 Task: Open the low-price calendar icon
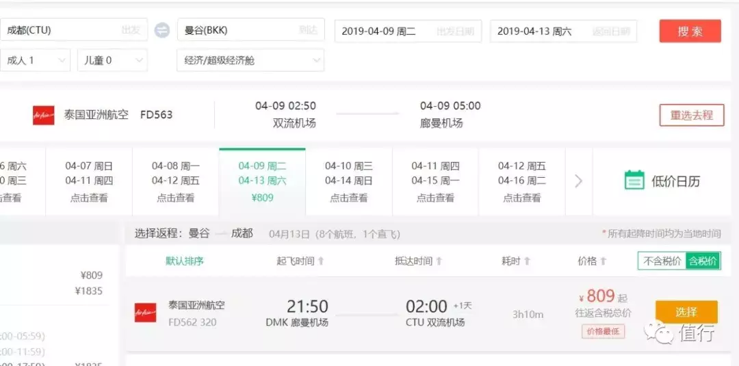tap(634, 181)
